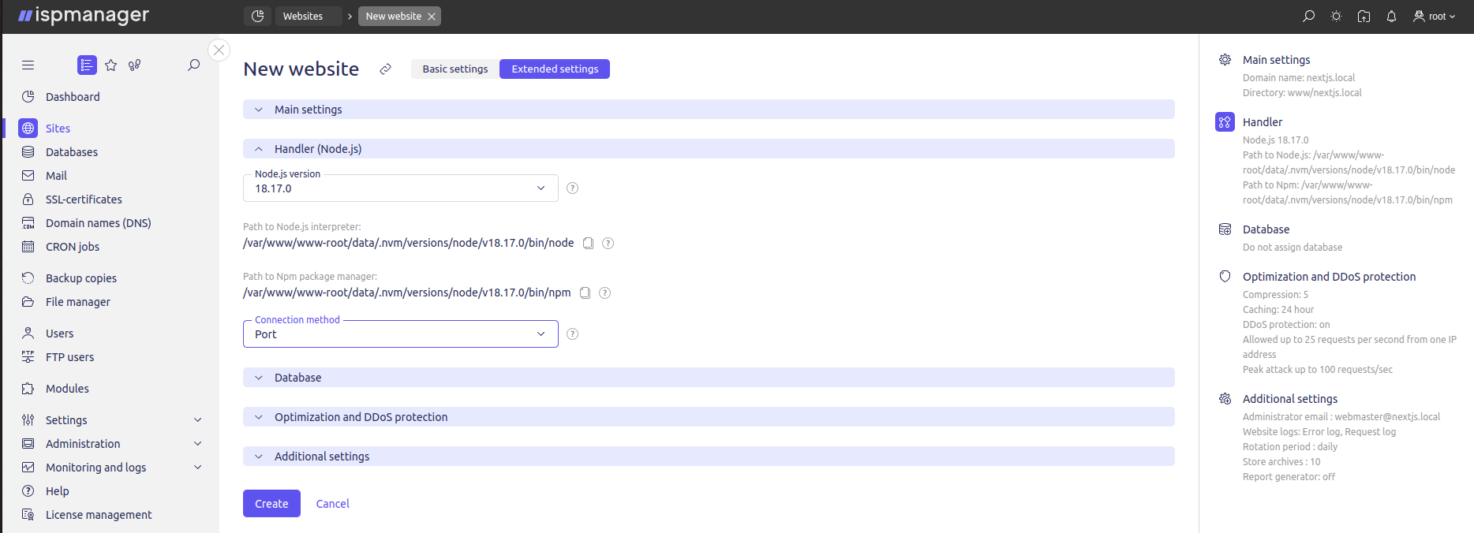
Task: Click the shield icon for Optimization
Action: (1225, 277)
